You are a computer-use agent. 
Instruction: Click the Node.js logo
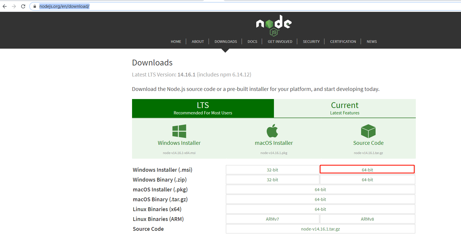(x=274, y=25)
